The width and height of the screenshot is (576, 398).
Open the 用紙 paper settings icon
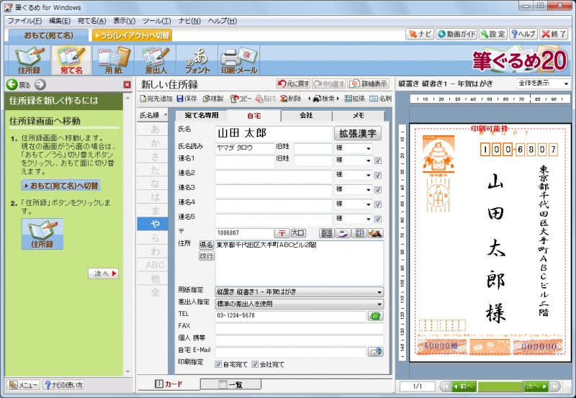[114, 60]
